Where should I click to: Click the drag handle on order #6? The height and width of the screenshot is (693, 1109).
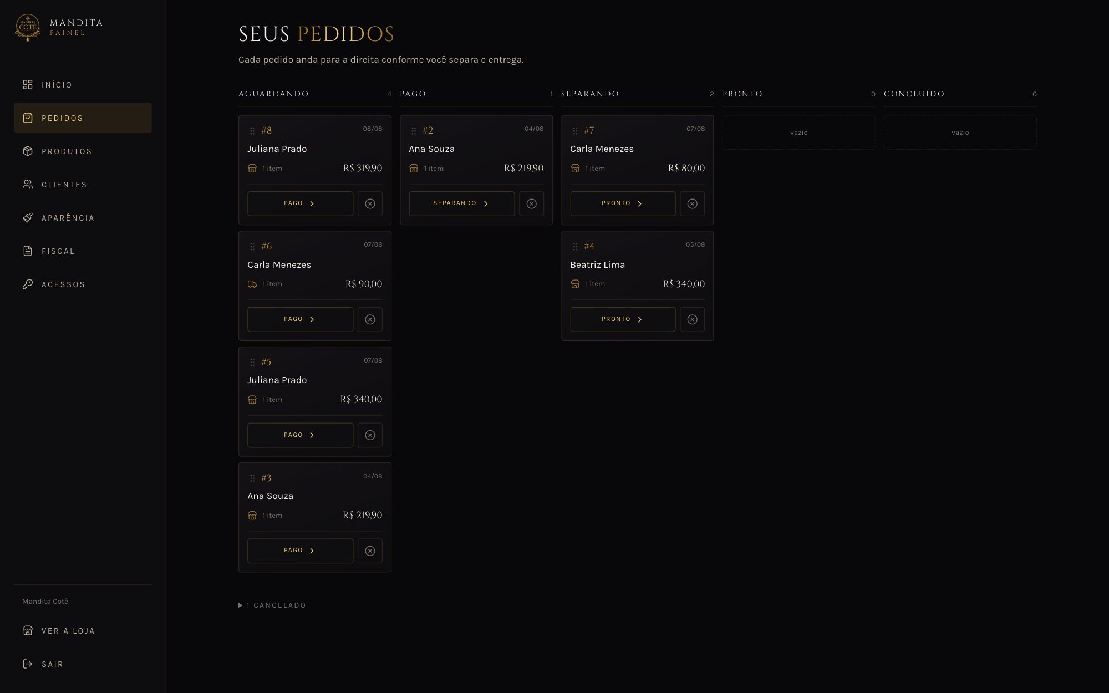coord(252,247)
